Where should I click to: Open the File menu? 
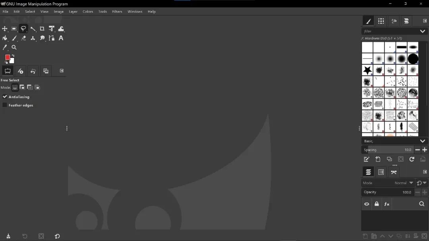click(6, 11)
